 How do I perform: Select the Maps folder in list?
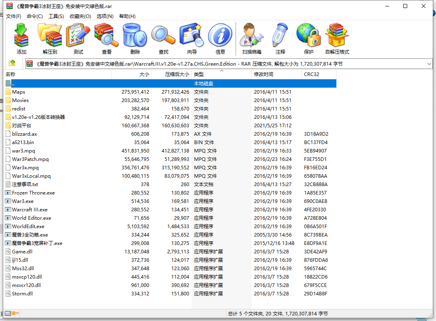[x=18, y=92]
